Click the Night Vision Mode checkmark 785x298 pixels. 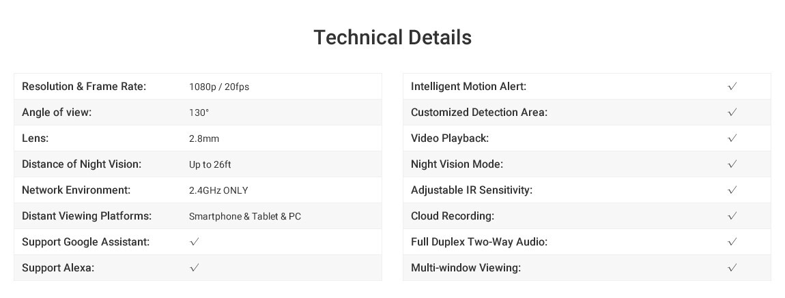pos(732,164)
